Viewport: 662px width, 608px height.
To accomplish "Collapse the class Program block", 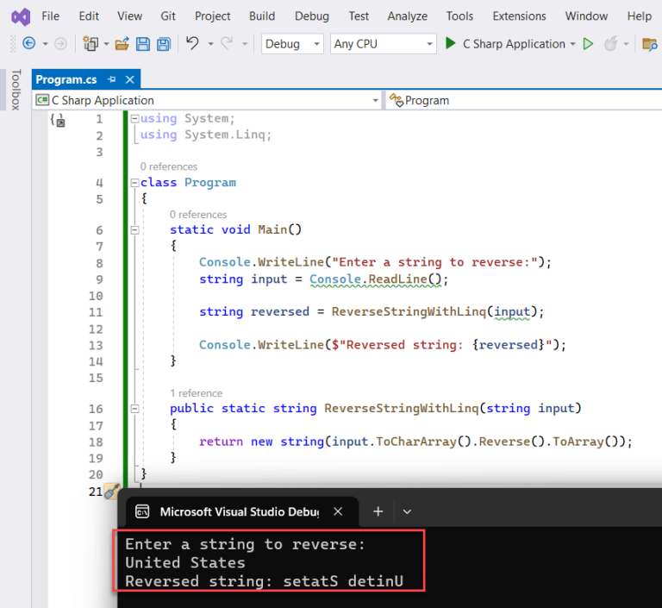I will (x=134, y=183).
